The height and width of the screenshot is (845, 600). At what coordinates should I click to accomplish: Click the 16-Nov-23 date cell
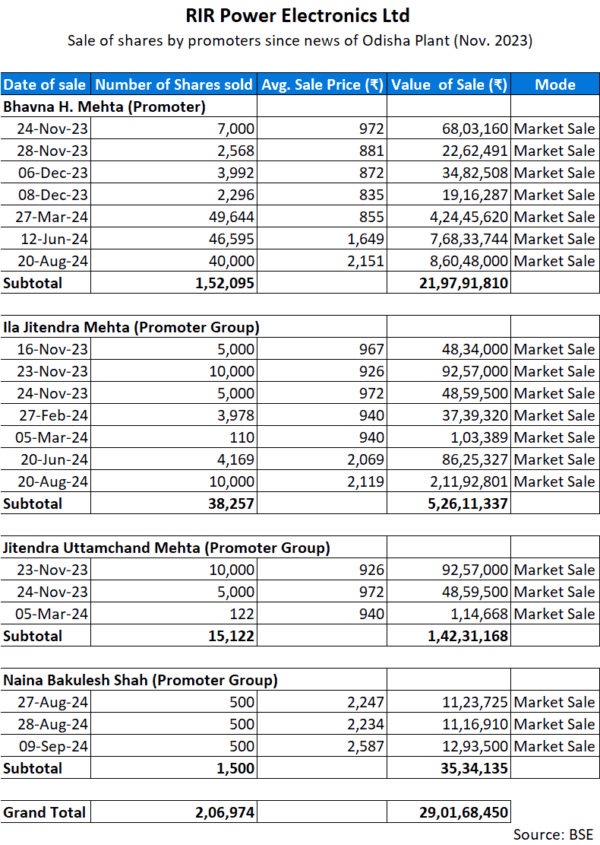53,350
